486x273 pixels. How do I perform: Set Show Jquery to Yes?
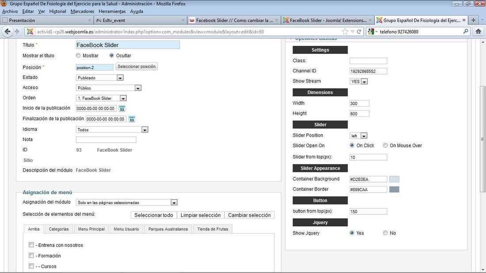tap(352, 233)
